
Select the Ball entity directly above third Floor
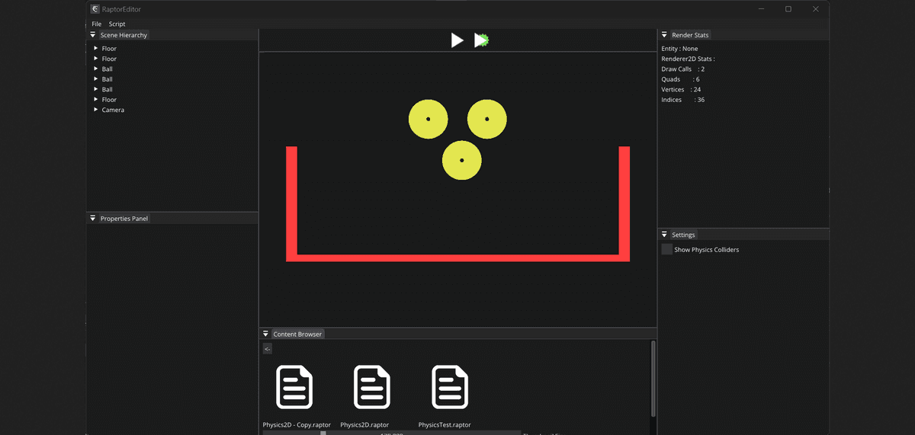[108, 89]
